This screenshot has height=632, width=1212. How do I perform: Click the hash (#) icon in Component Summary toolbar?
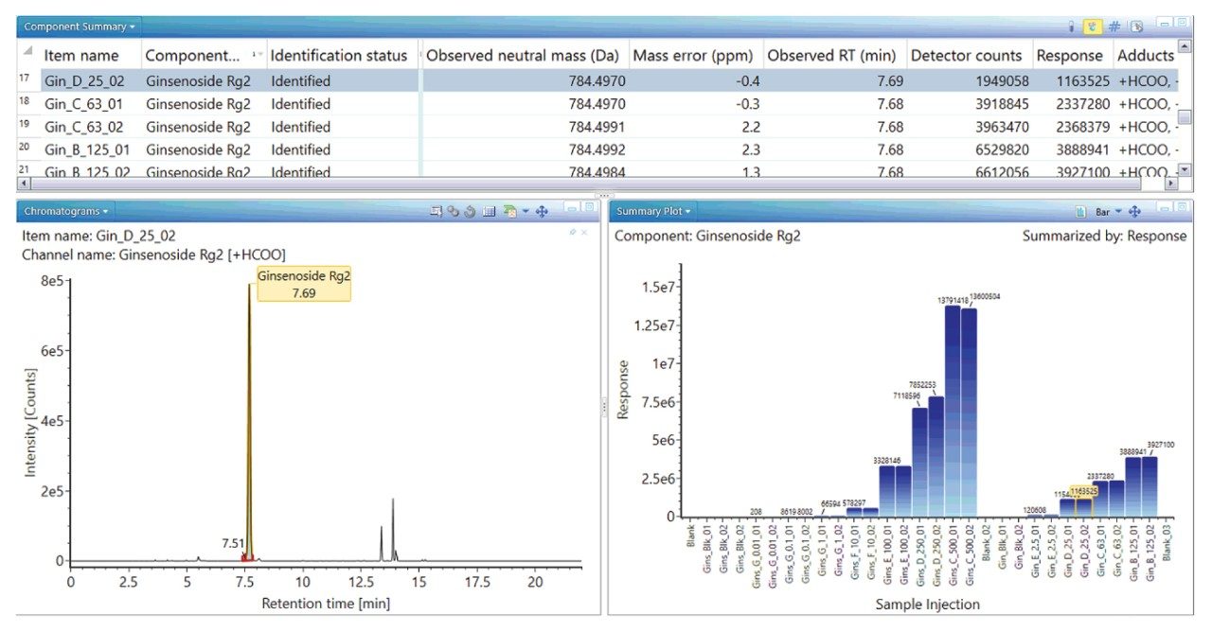(1114, 26)
